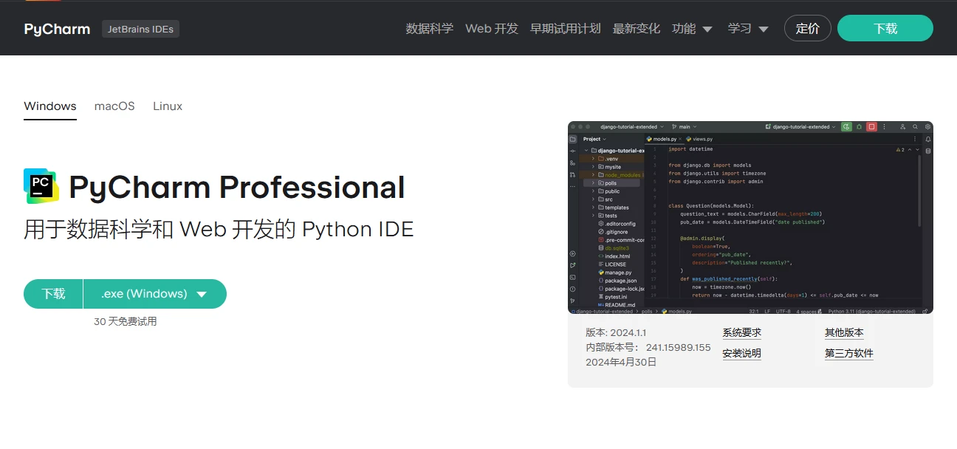Image resolution: width=957 pixels, height=449 pixels.
Task: Click the build number 241.15989.155
Action: click(678, 348)
